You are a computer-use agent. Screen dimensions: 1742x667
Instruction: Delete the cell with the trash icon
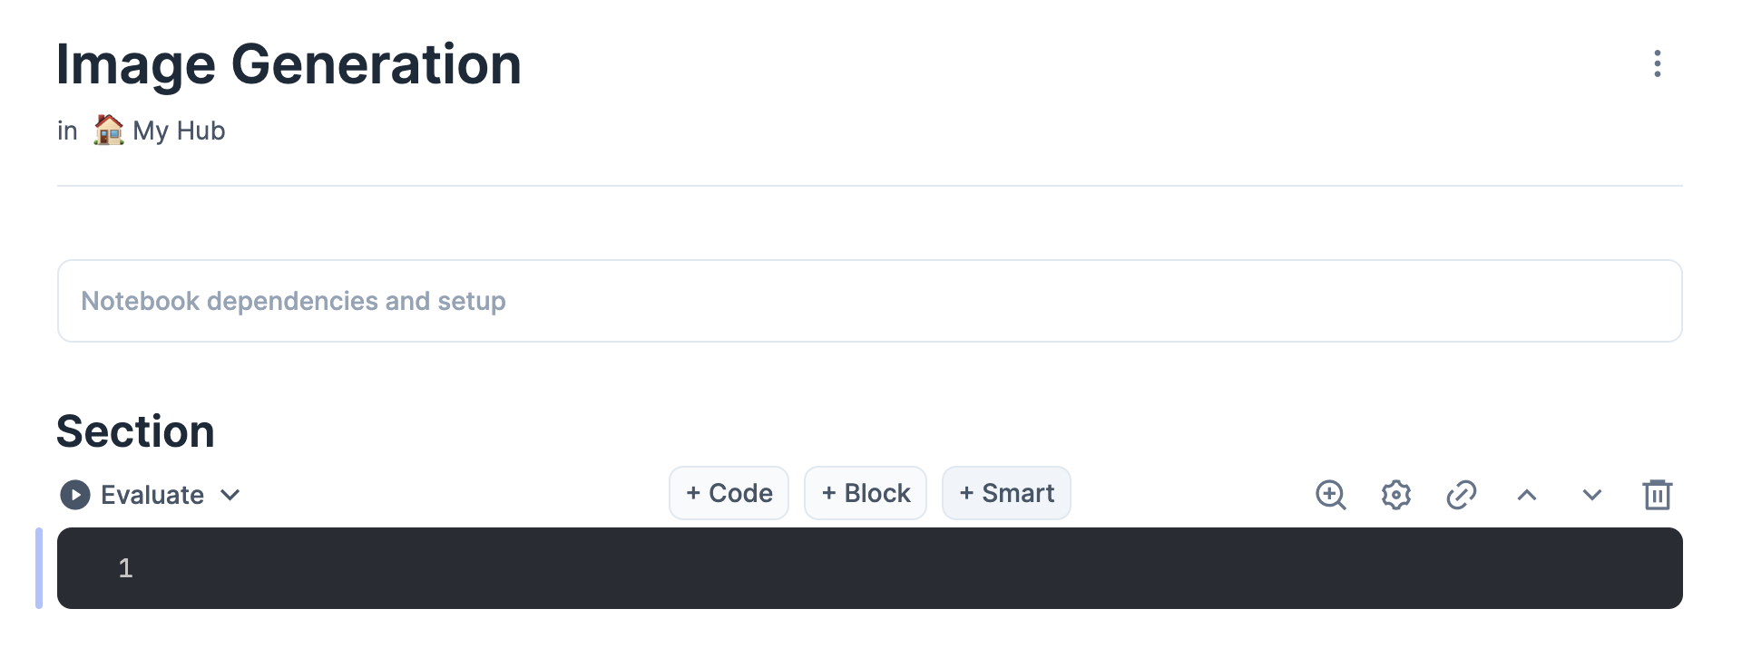click(x=1658, y=495)
